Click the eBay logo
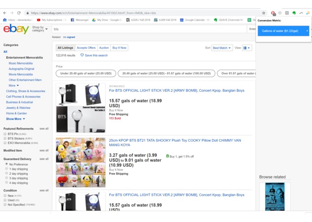The image size is (312, 222). pos(16,29)
